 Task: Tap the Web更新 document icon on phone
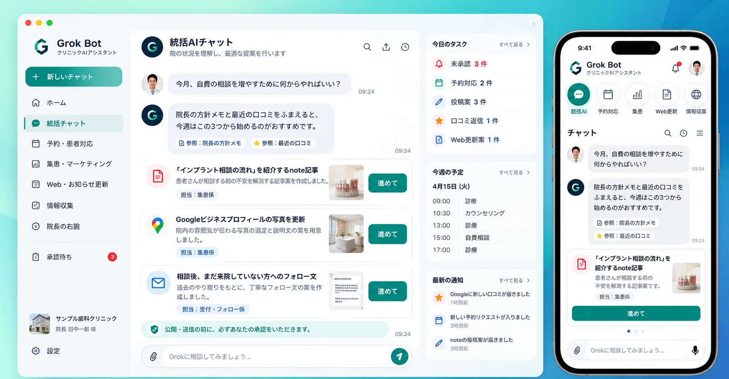667,95
